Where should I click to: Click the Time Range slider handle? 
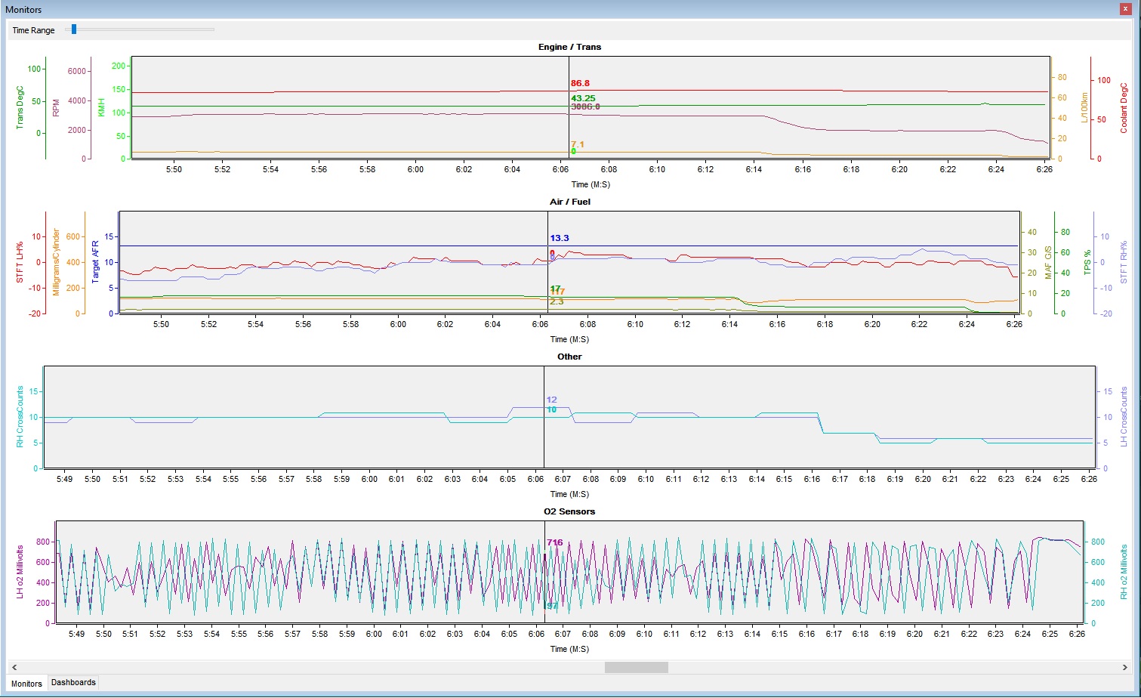(x=73, y=29)
